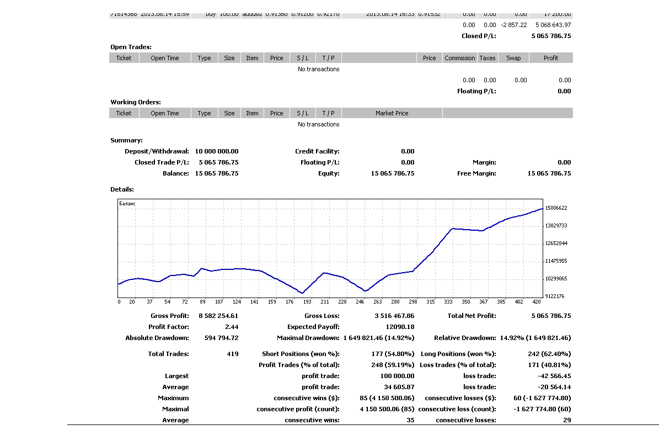Select Maximal Drawdown value 1 649 821.46 (14.92%)
The image size is (659, 430).
pyautogui.click(x=379, y=337)
